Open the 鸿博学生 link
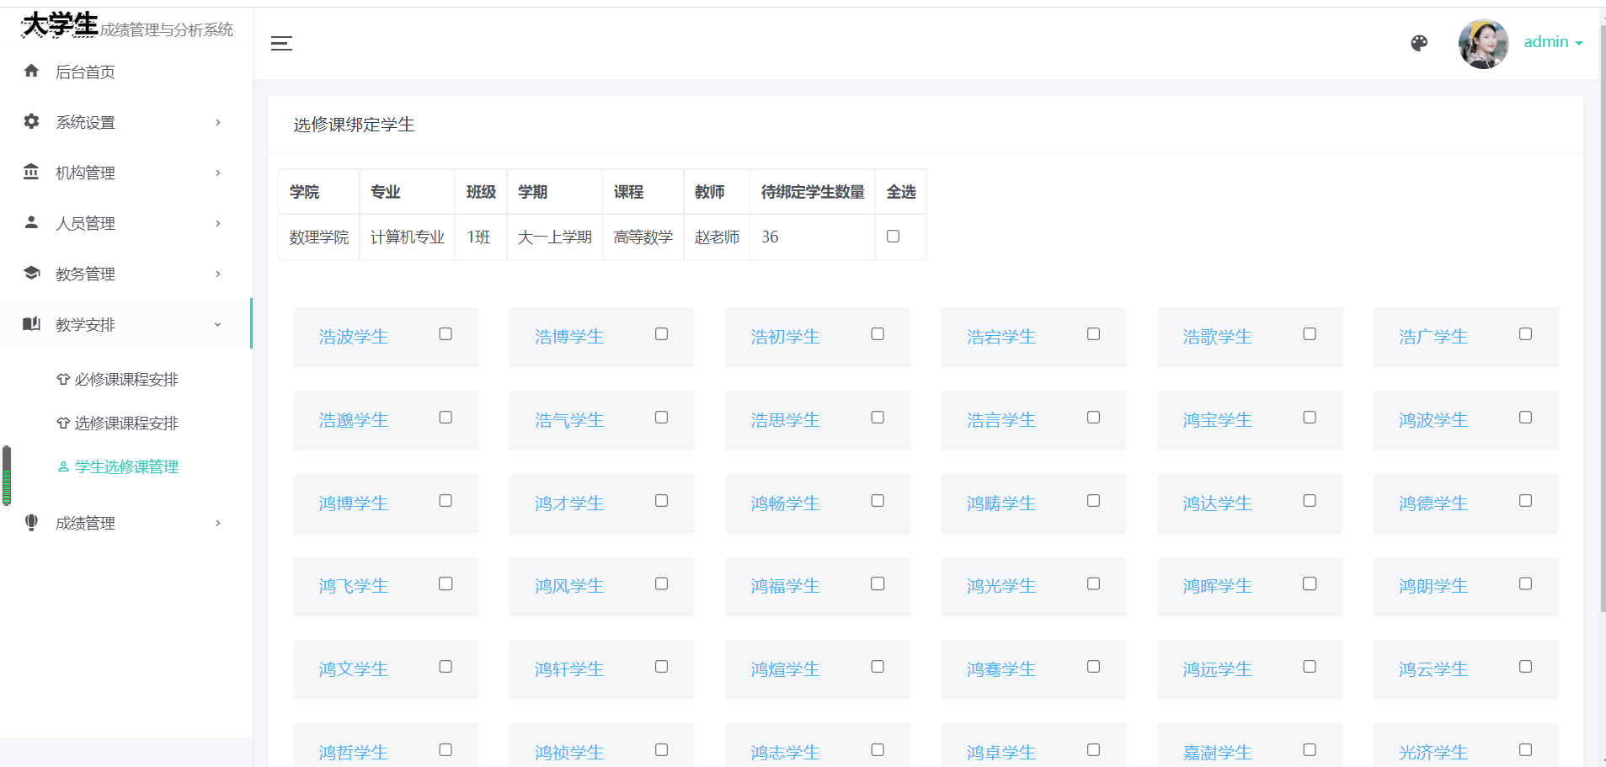Screen dimensions: 1606x767 (354, 503)
